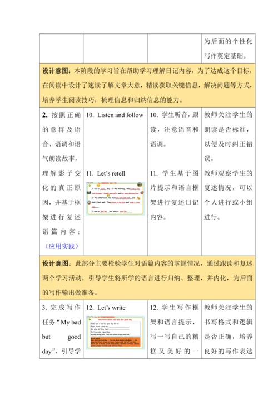This screenshot has width=278, height=394.
Task: Click '以便及时纠正错' line
Action: (x=228, y=144)
